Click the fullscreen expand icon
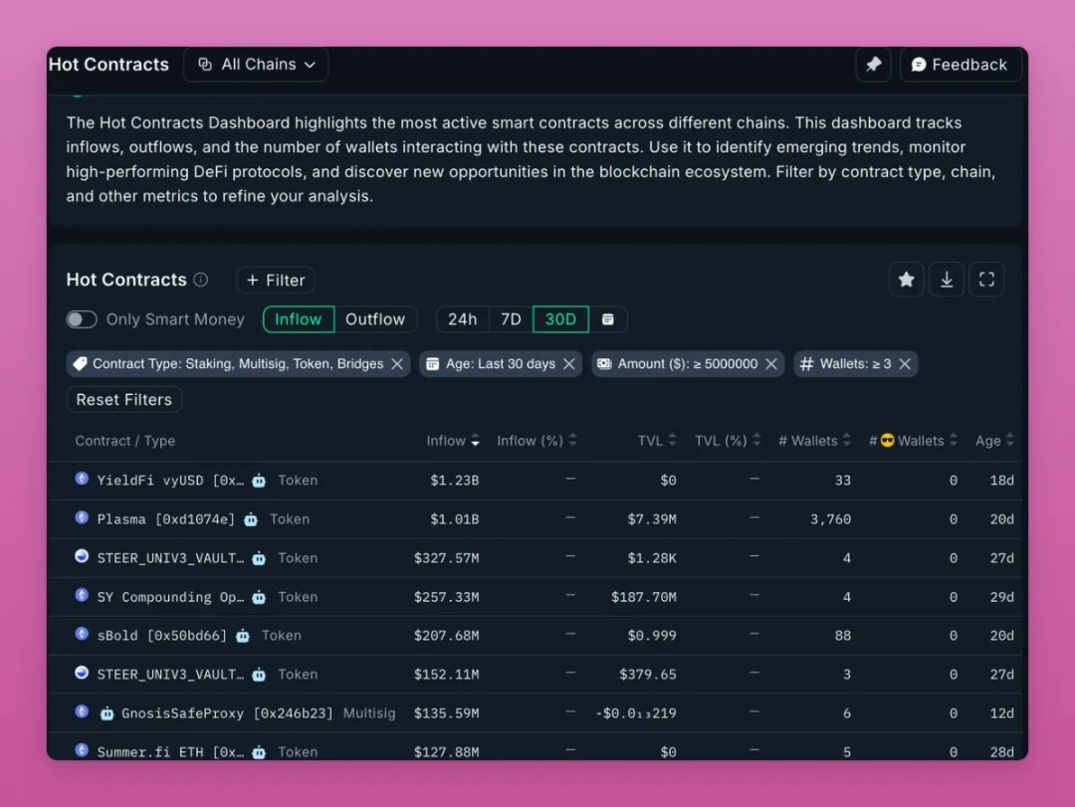The width and height of the screenshot is (1075, 807). tap(986, 280)
